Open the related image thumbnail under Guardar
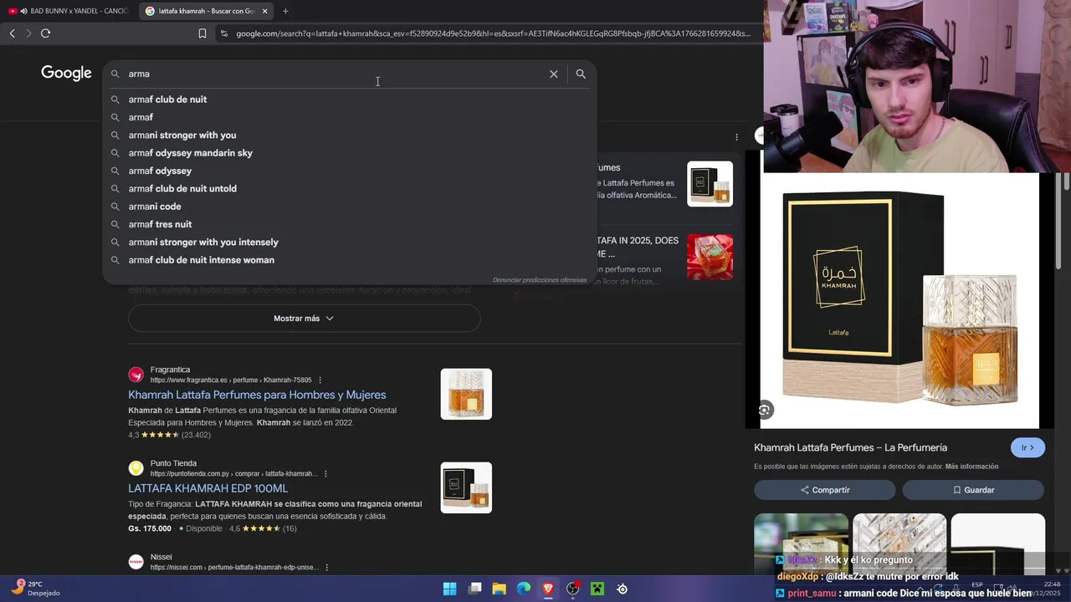Image resolution: width=1071 pixels, height=602 pixels. (997, 544)
